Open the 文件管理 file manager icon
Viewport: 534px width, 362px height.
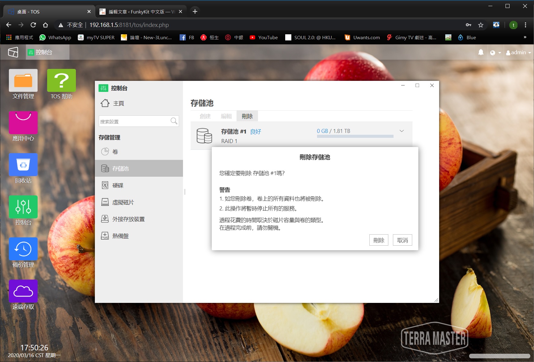[23, 81]
